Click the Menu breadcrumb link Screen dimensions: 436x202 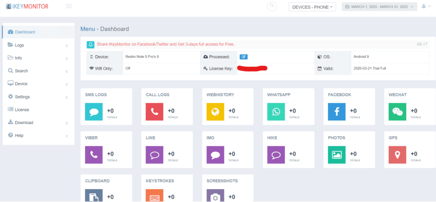[x=88, y=29]
